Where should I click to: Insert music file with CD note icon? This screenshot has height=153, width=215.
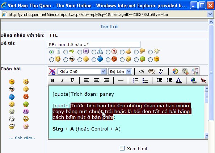click(195, 71)
